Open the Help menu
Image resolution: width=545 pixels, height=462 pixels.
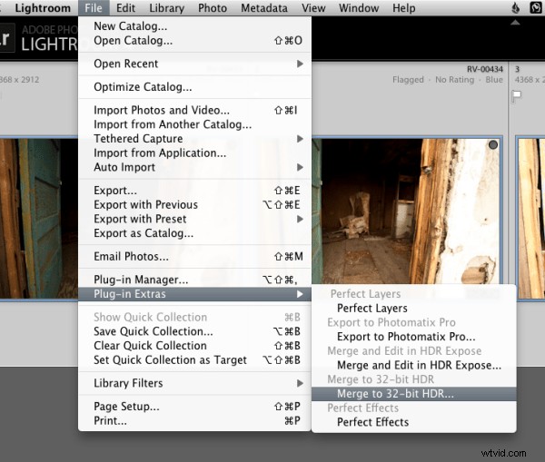coord(404,7)
